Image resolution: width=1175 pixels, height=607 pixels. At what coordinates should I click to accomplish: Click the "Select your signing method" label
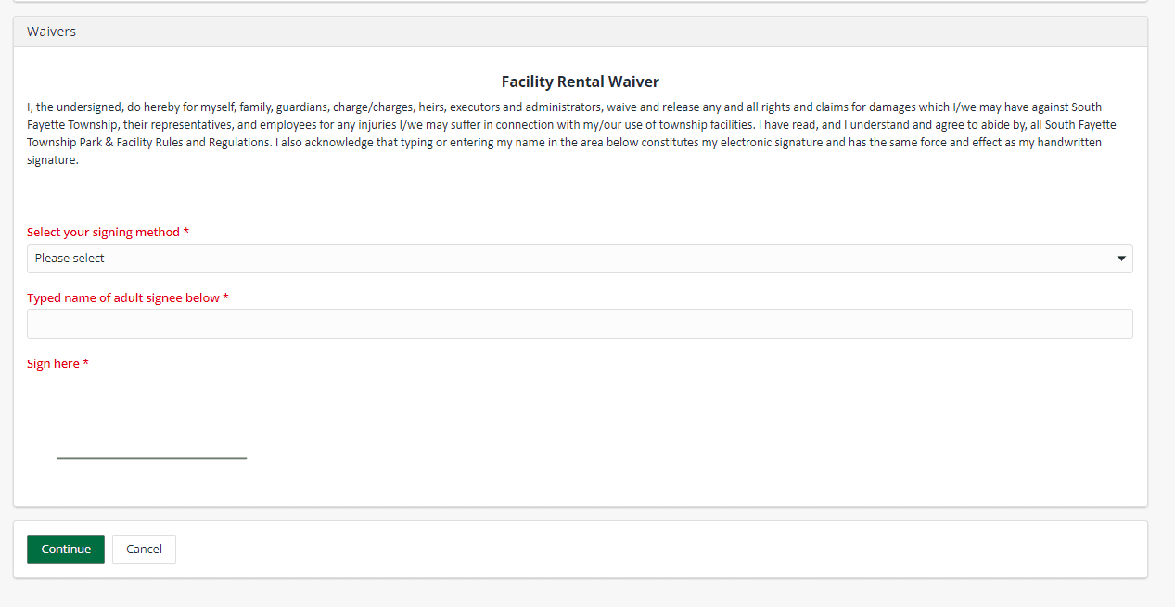[x=103, y=233]
